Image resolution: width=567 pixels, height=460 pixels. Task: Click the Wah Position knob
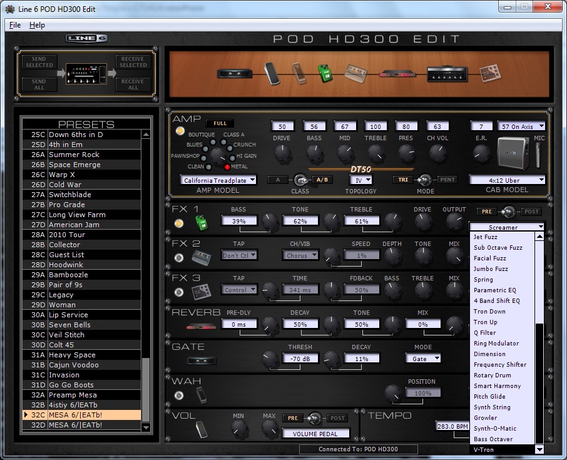pos(392,393)
